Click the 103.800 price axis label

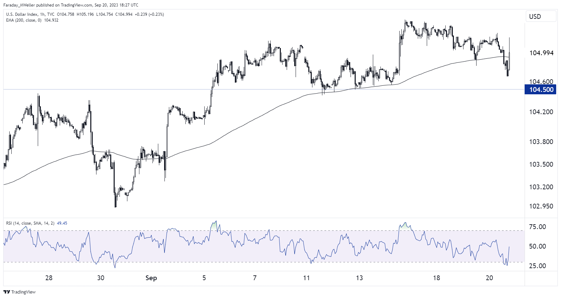coord(541,142)
